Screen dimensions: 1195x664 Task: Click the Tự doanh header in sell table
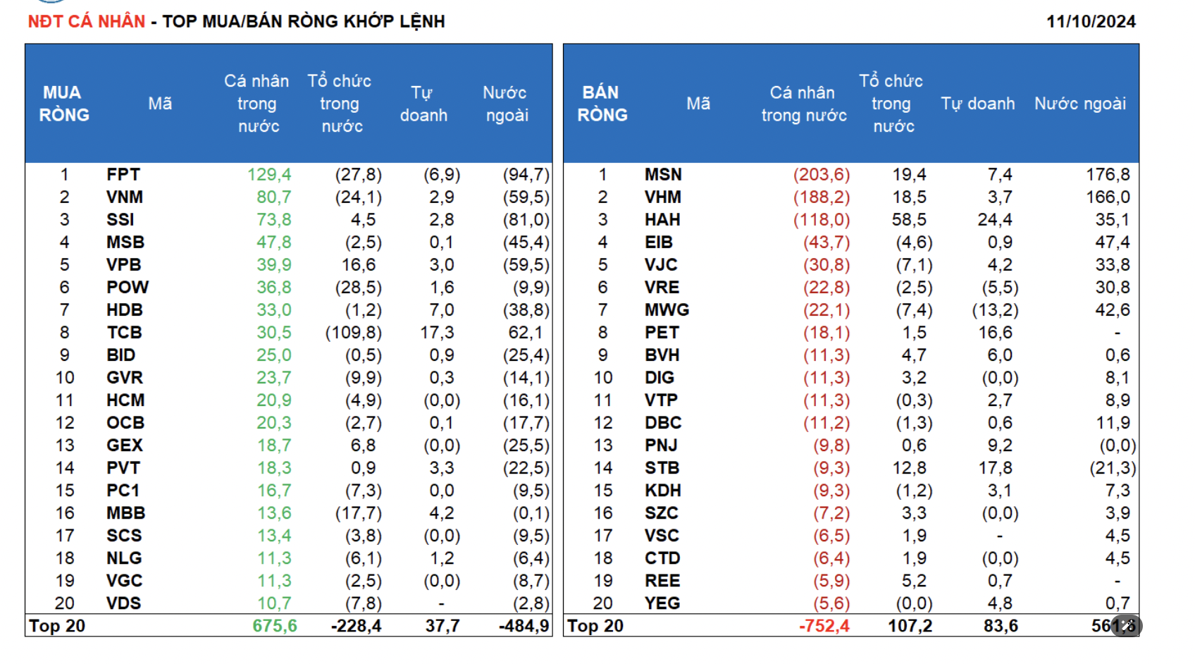click(x=977, y=104)
